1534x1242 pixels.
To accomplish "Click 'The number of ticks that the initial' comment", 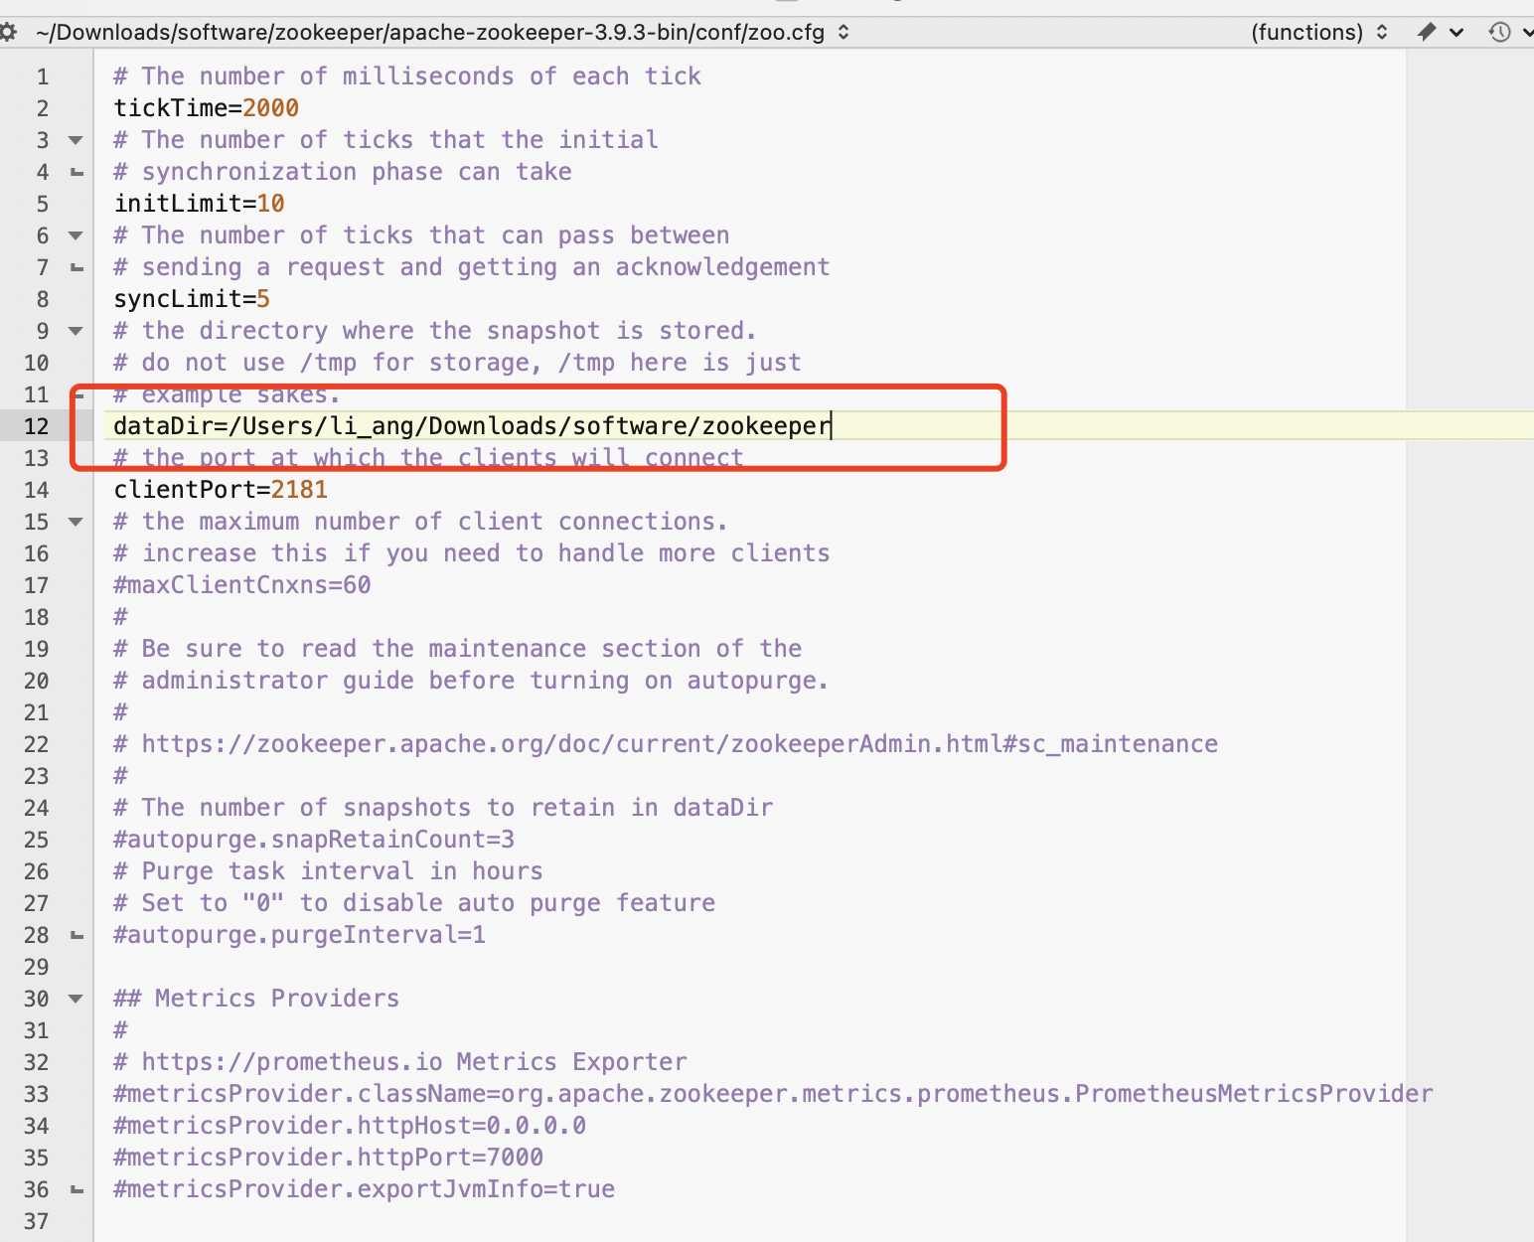I will point(385,140).
